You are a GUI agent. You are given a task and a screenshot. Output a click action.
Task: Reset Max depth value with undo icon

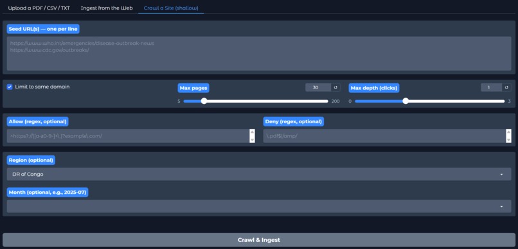pyautogui.click(x=507, y=87)
